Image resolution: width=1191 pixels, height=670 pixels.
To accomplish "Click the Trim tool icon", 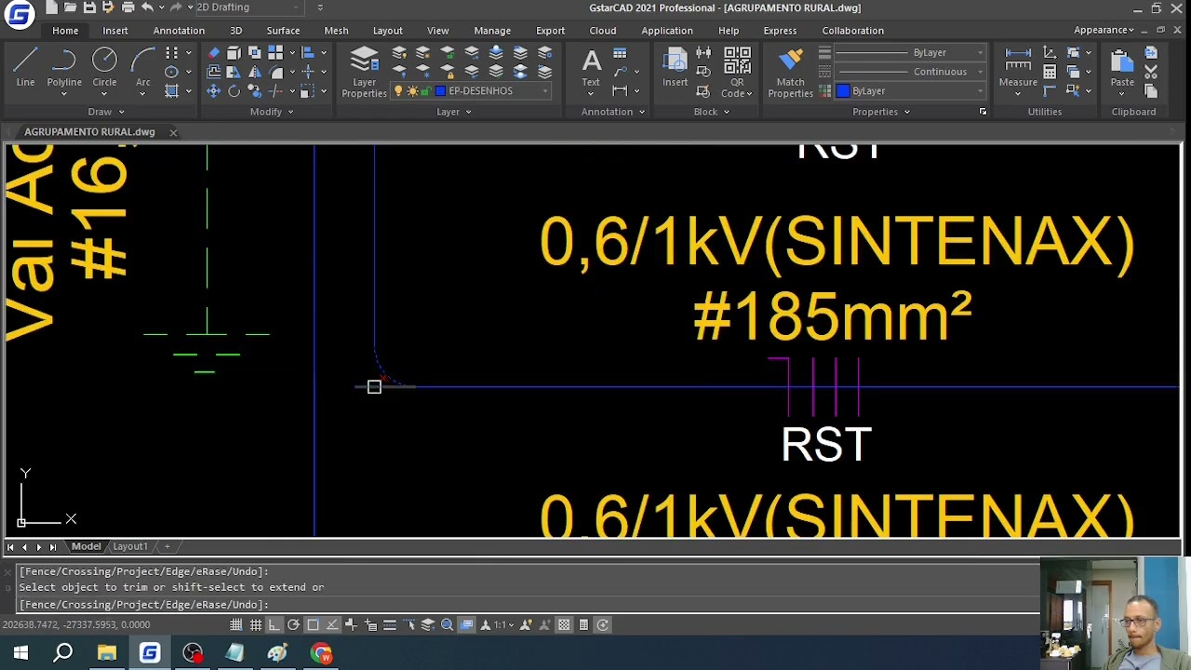I will 277,91.
